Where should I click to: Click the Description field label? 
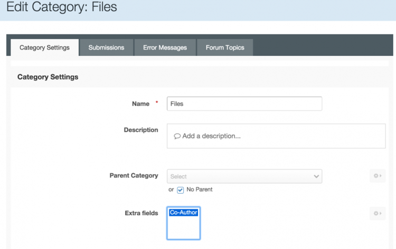pos(141,130)
